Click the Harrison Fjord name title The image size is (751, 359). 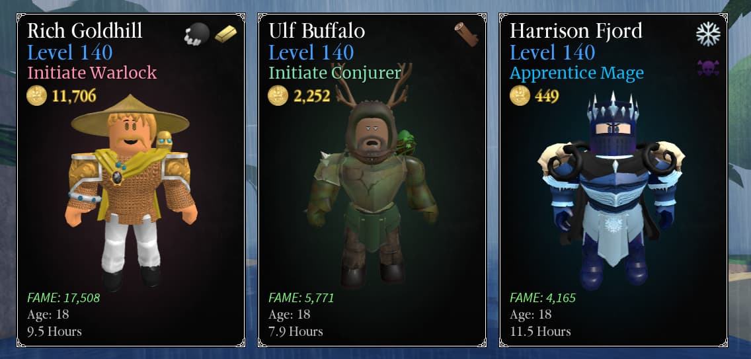click(x=576, y=31)
